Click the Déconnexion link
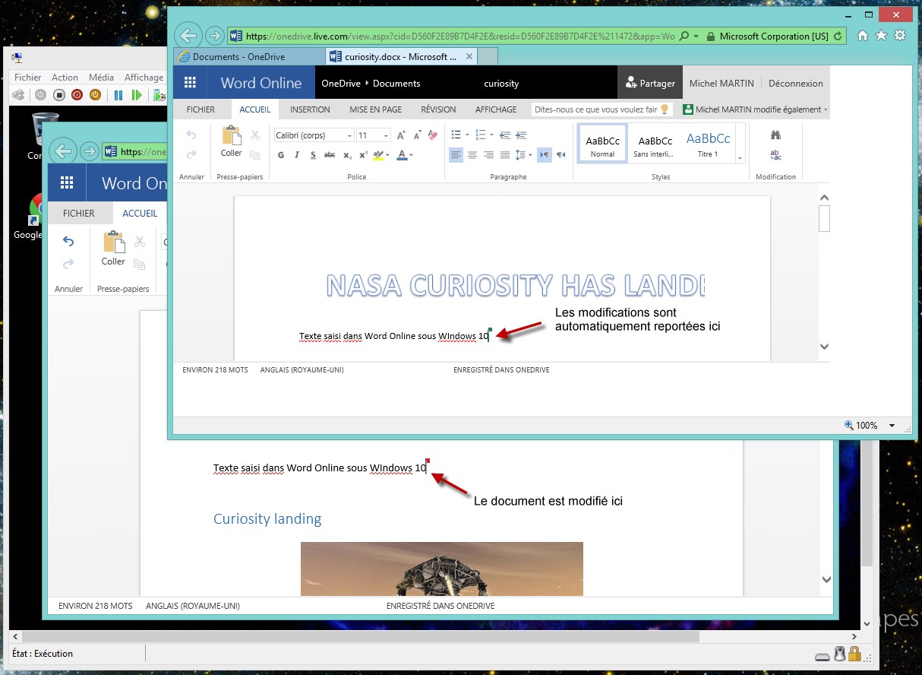 795,84
